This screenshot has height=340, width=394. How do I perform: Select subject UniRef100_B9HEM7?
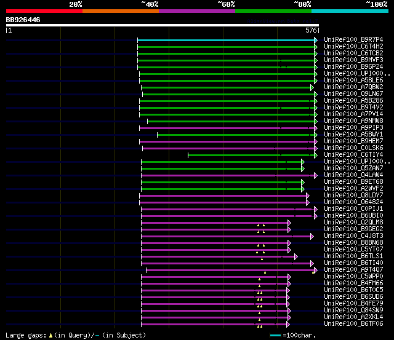[353, 141]
